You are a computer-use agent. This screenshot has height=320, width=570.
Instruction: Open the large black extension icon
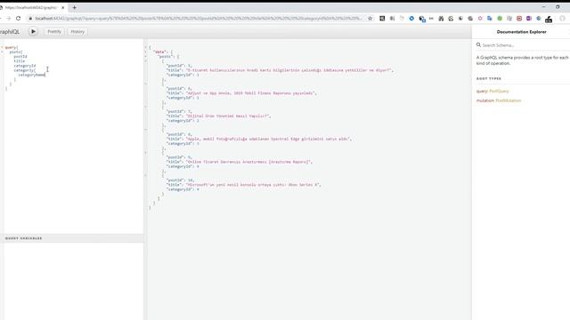click(549, 19)
